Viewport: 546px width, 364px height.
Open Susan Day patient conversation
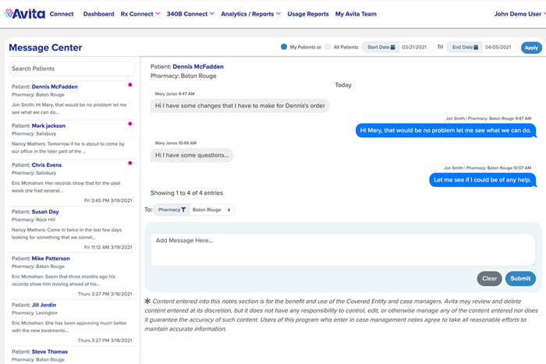(72, 229)
